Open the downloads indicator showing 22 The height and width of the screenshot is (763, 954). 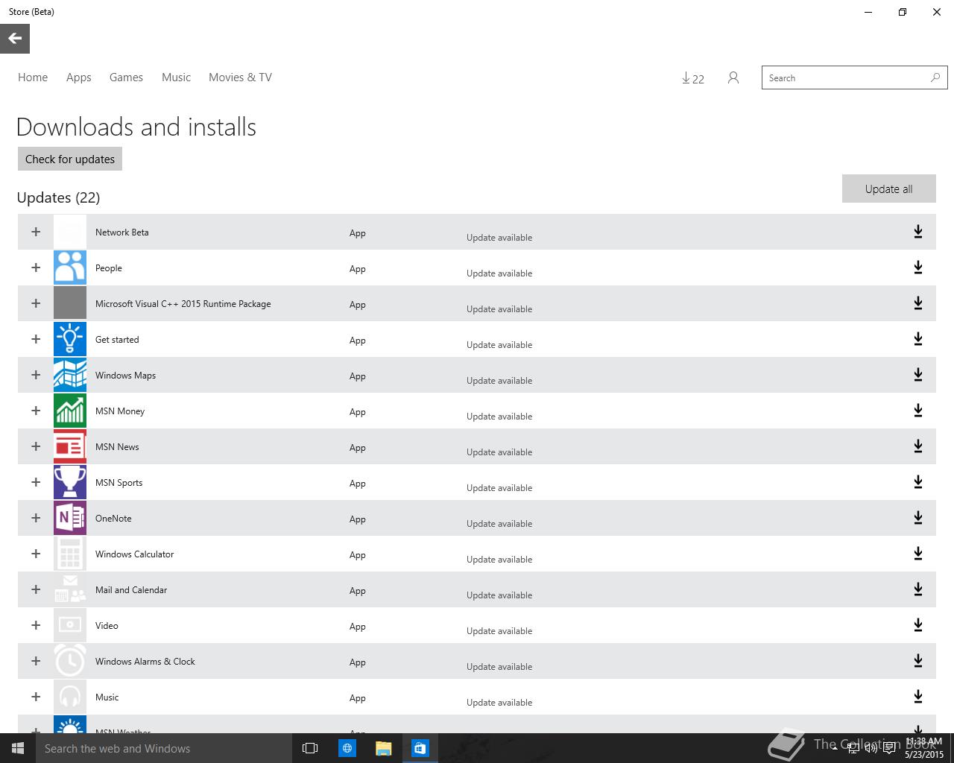tap(693, 78)
